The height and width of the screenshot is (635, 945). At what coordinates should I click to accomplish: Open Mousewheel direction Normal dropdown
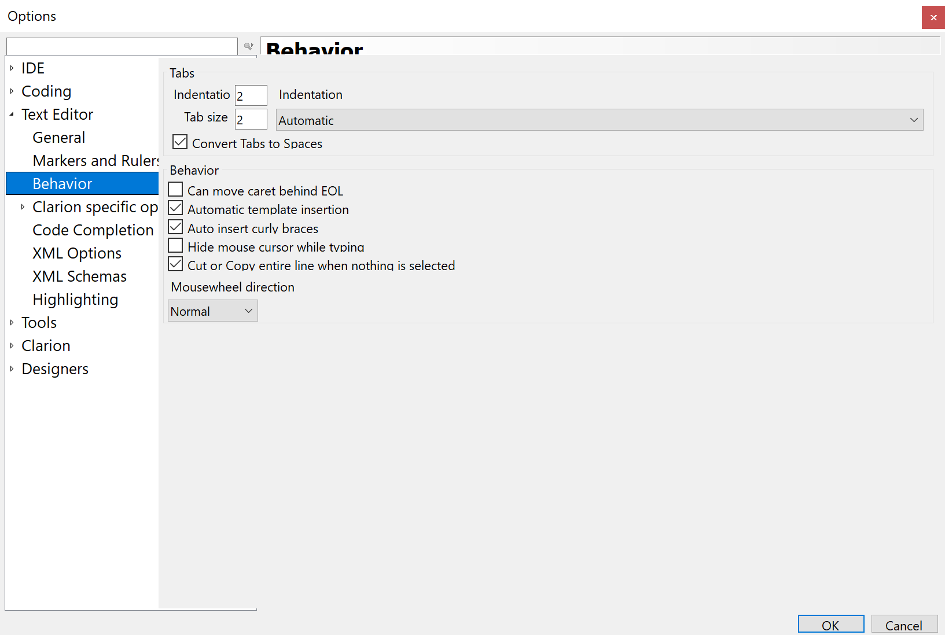(212, 311)
